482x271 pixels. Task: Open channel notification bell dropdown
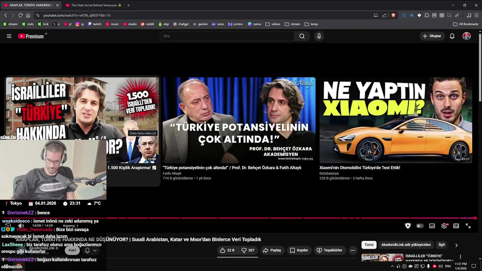[x=91, y=250]
